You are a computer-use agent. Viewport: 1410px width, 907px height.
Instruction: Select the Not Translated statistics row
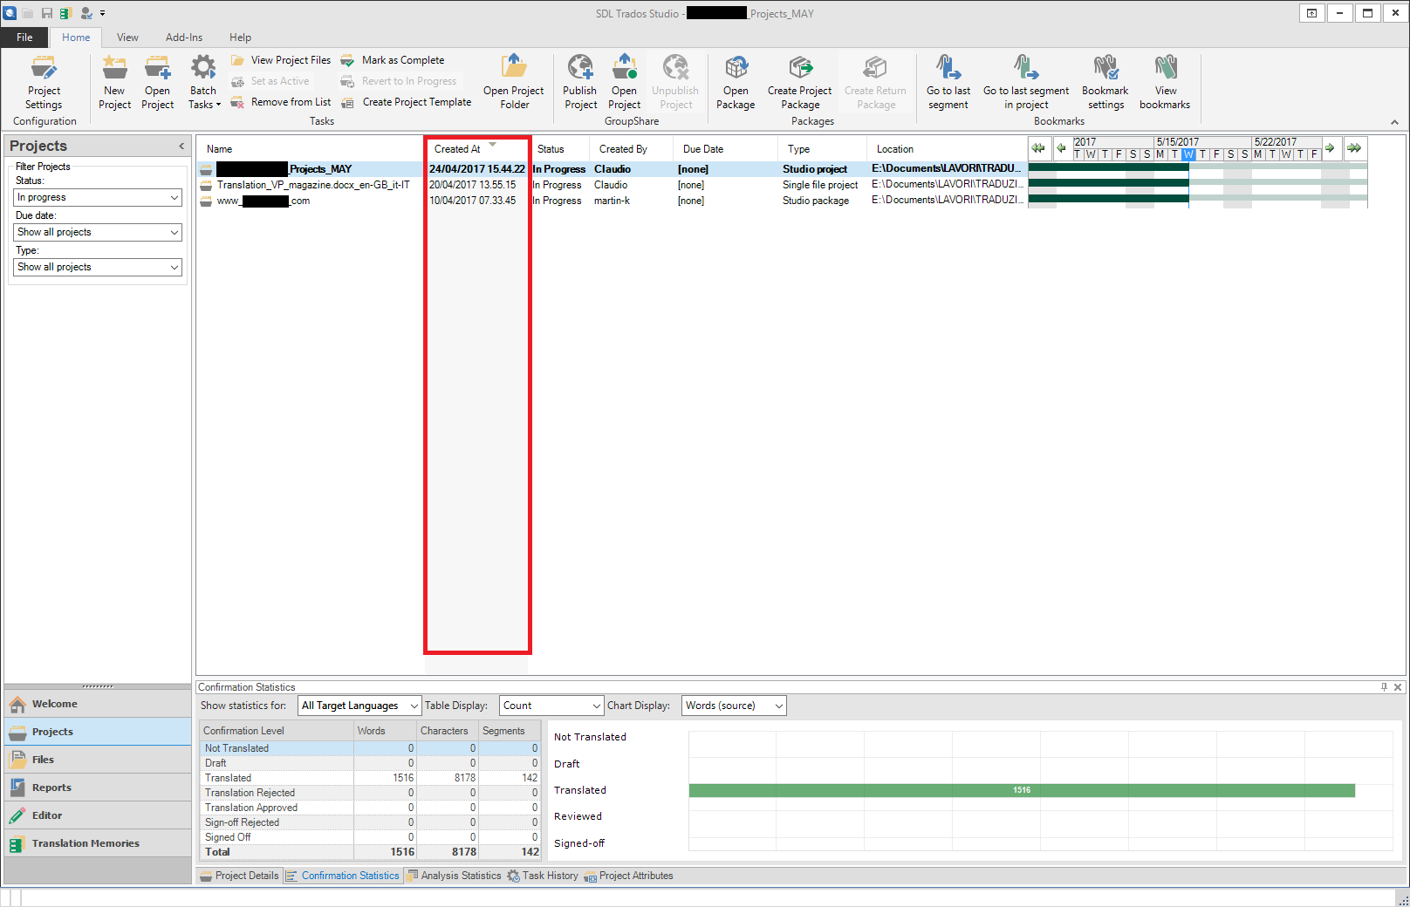pyautogui.click(x=371, y=748)
